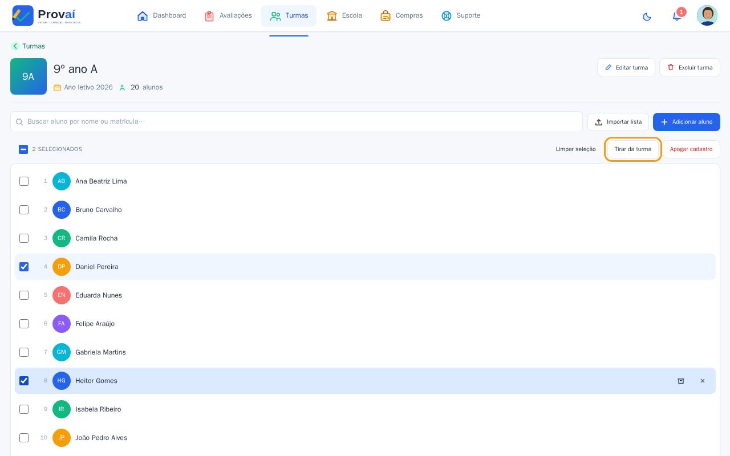
Task: Open the Suporte menu item
Action: click(x=461, y=16)
